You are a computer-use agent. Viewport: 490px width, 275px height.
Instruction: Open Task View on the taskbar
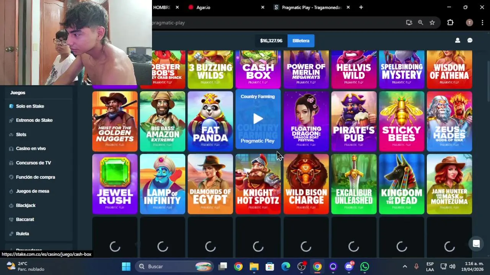(223, 267)
